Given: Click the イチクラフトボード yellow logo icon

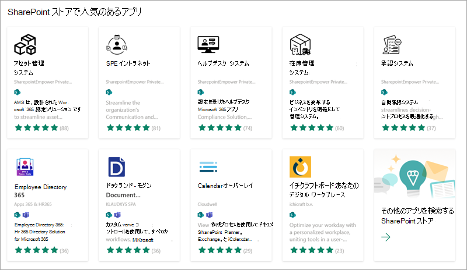Looking at the screenshot, I should click(300, 167).
